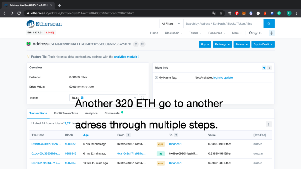This screenshot has width=301, height=169.
Task: Open transaction 0x618a1d281d8710...
Action: [46, 163]
